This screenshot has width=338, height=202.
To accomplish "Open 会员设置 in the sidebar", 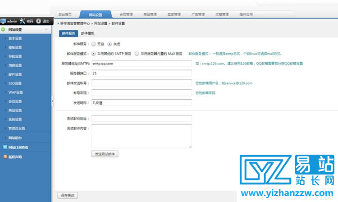I will (15, 101).
